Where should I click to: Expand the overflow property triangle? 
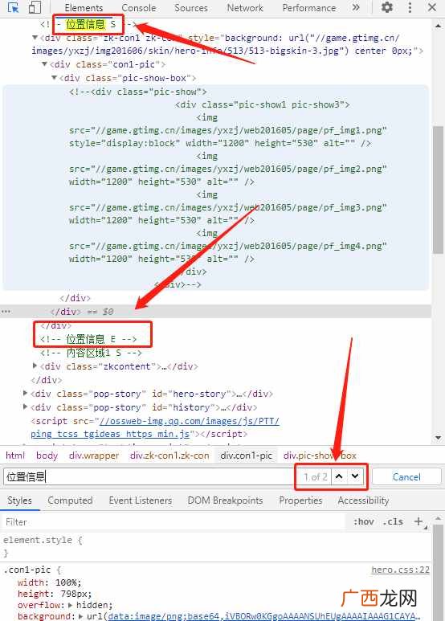point(70,605)
